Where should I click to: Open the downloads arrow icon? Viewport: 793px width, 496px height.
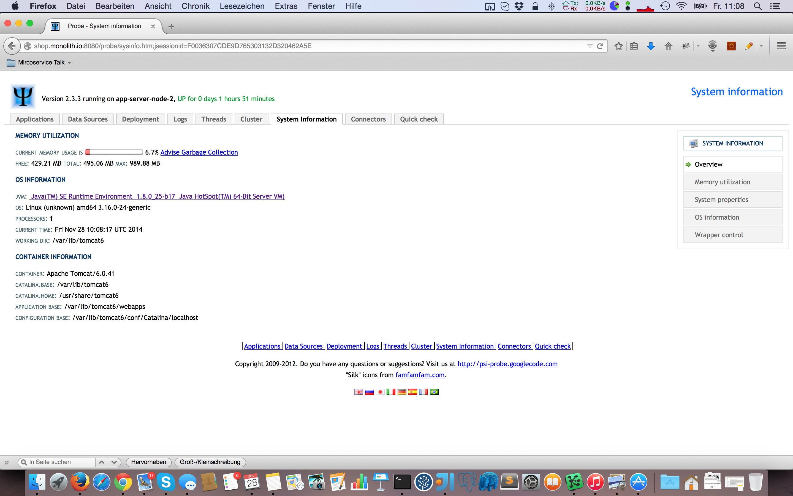[651, 46]
